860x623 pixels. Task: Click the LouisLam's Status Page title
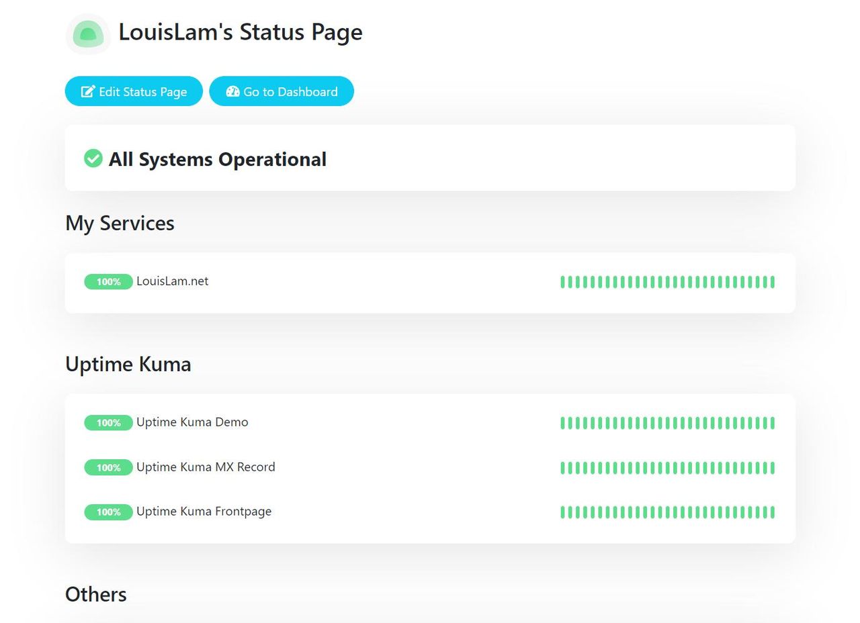pyautogui.click(x=241, y=32)
